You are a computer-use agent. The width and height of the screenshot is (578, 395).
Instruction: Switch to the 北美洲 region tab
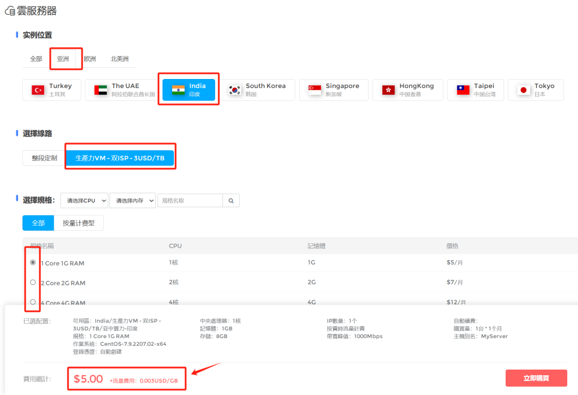click(x=120, y=59)
